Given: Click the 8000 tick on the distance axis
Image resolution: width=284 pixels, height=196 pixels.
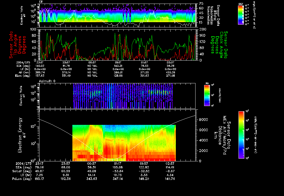Looking at the screenshot, I should click(x=203, y=120).
